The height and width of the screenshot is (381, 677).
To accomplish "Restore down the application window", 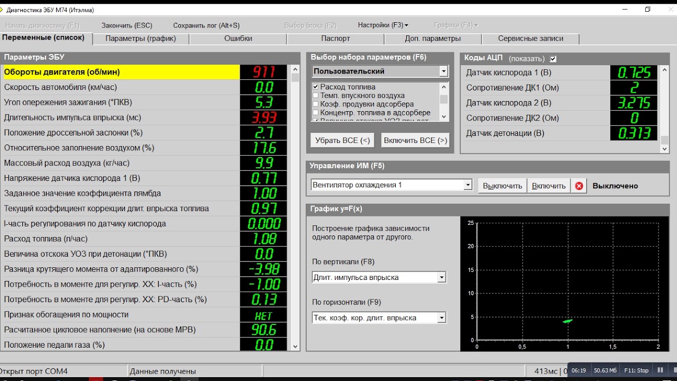I will 647,10.
